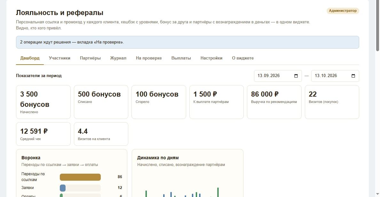Viewport: 380px width, 197px height.
Task: Open the Настройки tab
Action: point(211,58)
